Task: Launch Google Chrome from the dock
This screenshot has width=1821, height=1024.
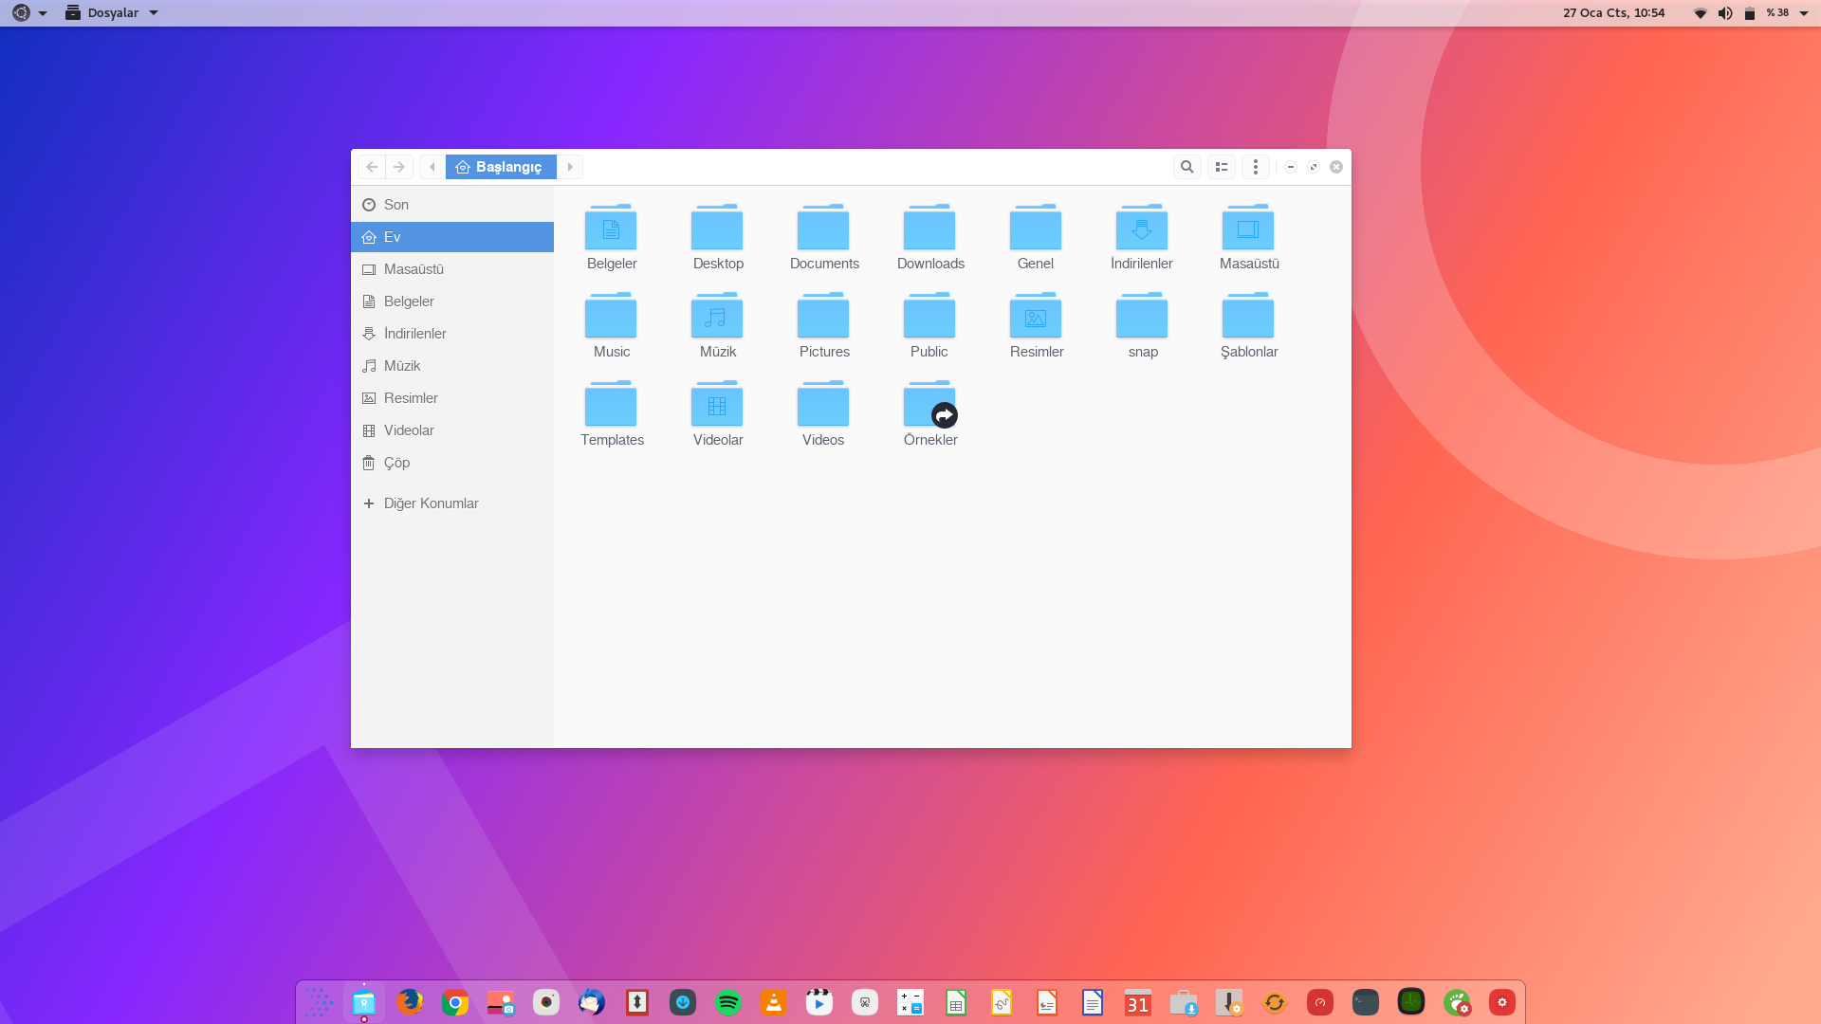Action: (455, 1002)
